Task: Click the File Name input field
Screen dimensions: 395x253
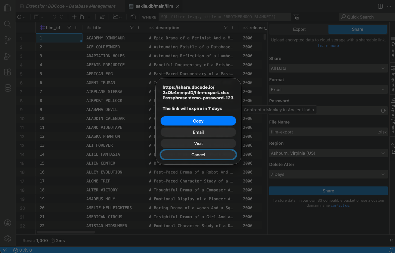Action: click(323, 132)
